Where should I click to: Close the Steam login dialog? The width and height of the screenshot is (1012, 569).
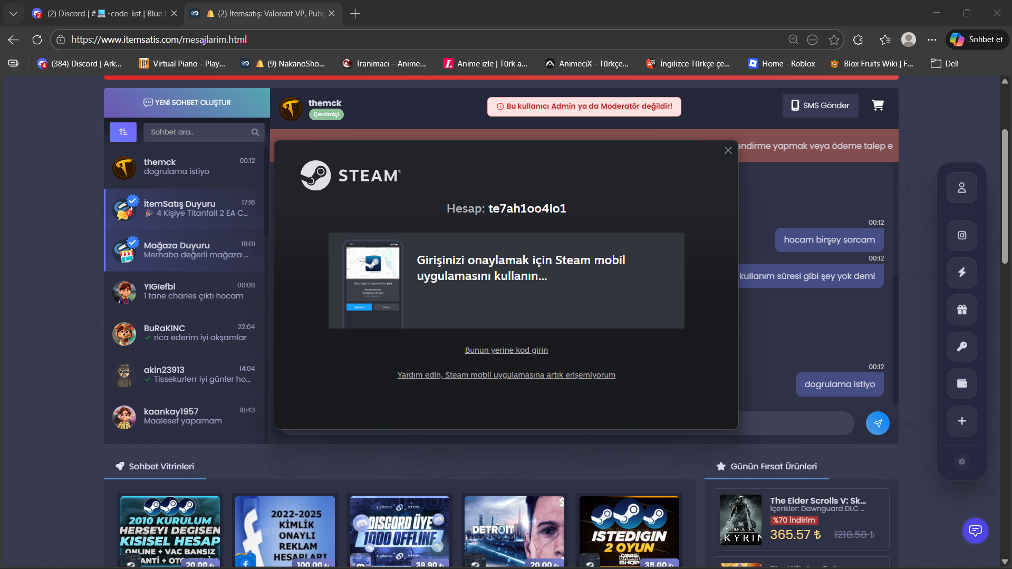(728, 150)
